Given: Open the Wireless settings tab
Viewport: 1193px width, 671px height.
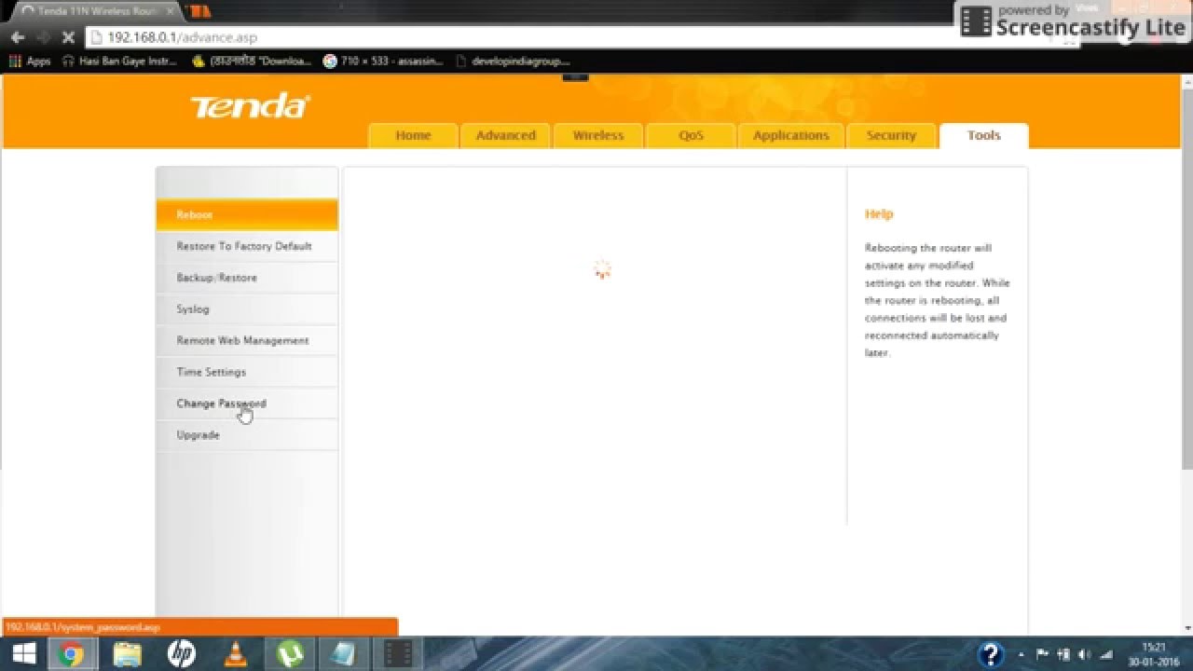Looking at the screenshot, I should click(597, 136).
